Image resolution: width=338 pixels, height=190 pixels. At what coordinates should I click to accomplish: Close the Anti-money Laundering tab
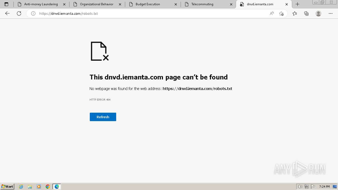pos(64,4)
